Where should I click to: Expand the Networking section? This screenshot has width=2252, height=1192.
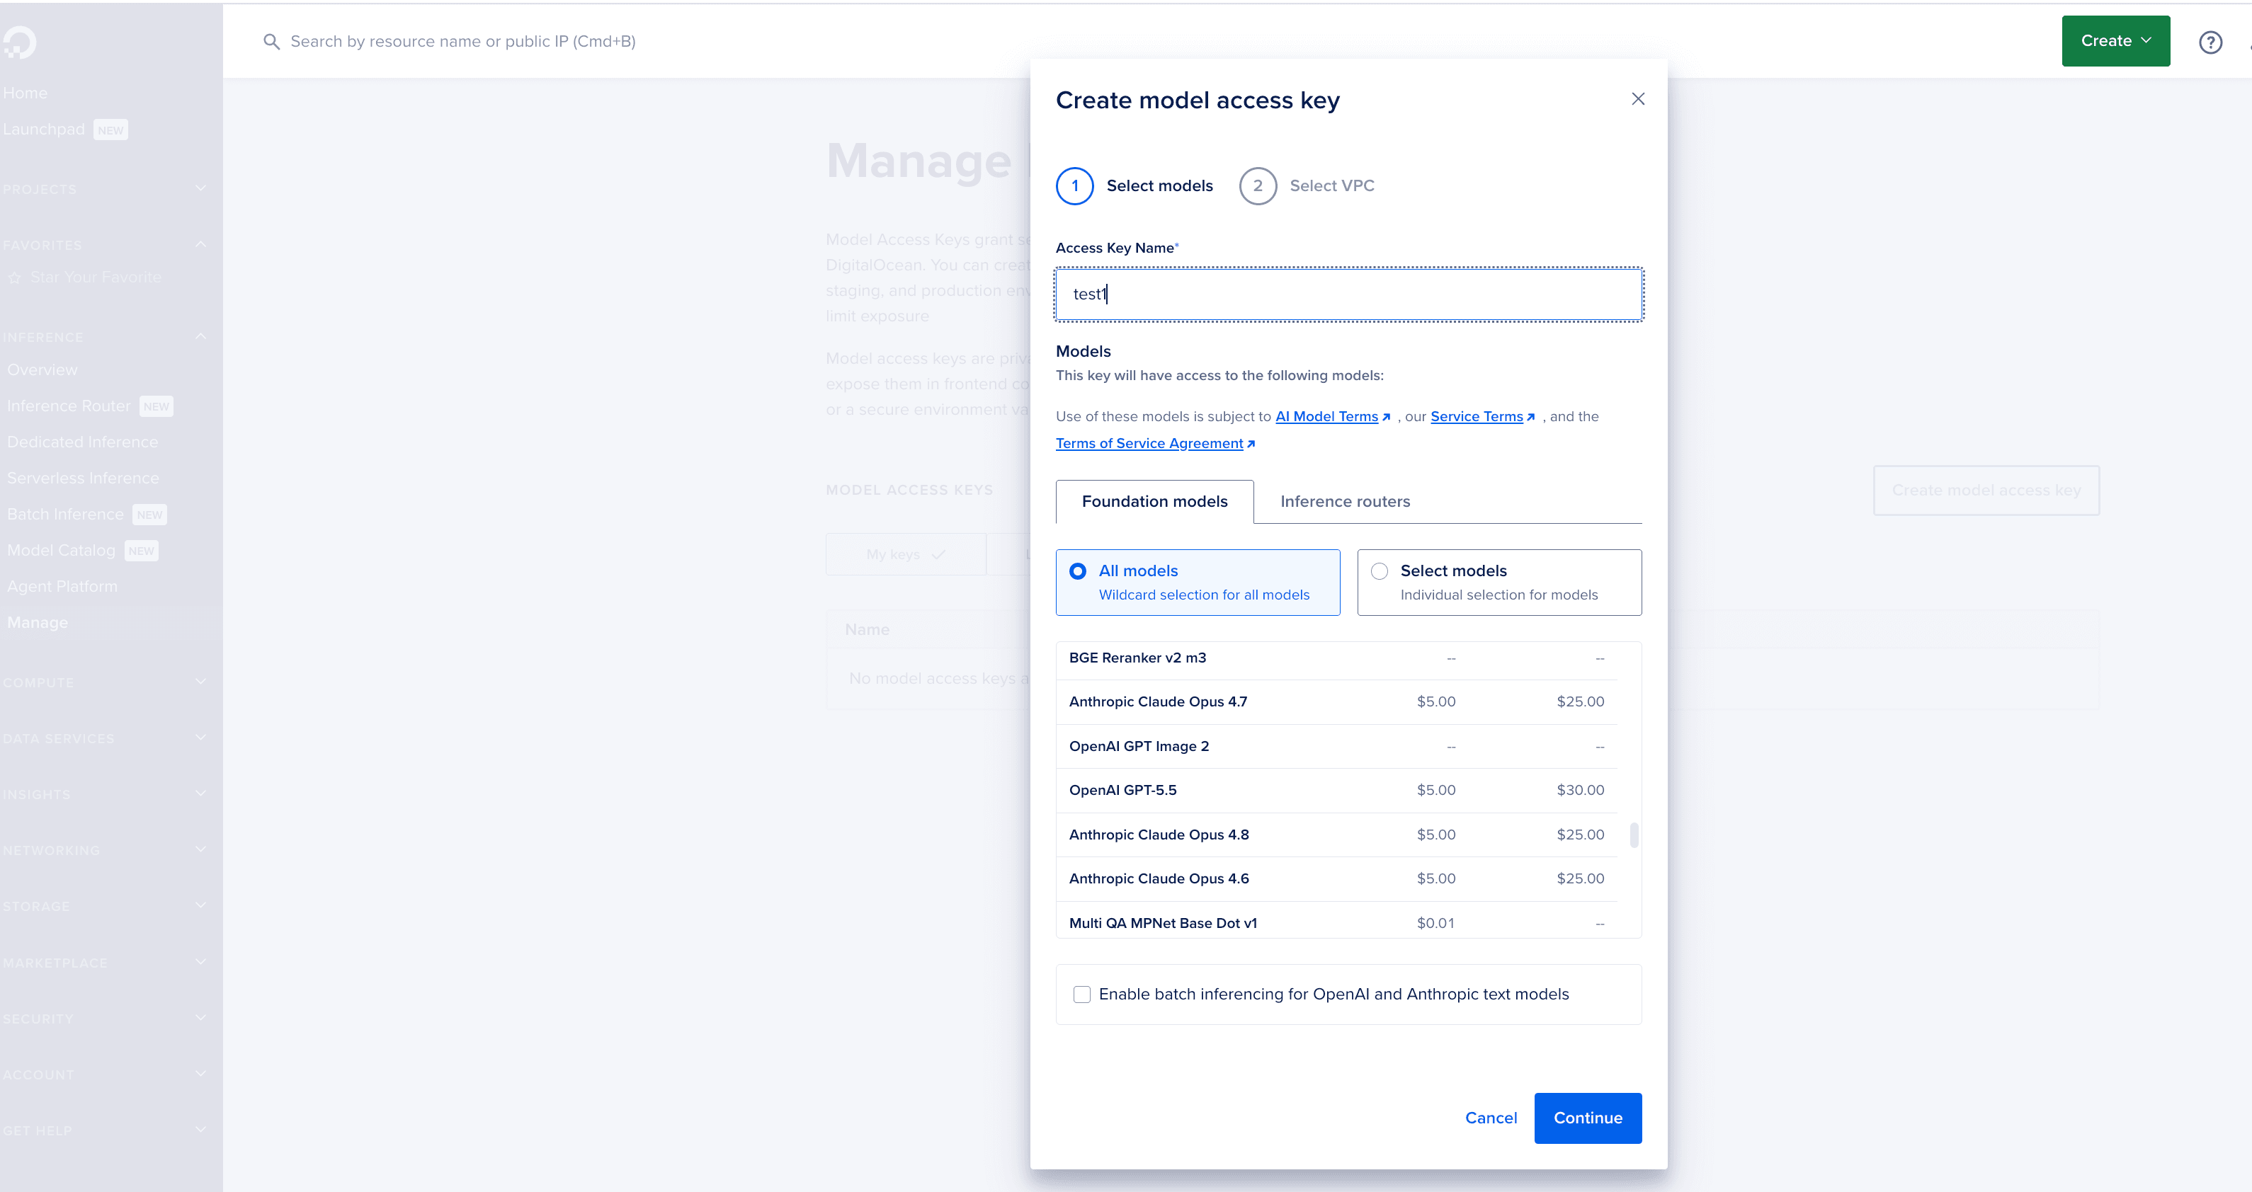click(x=104, y=849)
